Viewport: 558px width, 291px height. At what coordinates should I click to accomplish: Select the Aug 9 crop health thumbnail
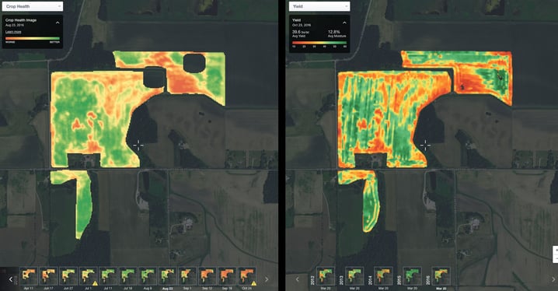(x=148, y=276)
